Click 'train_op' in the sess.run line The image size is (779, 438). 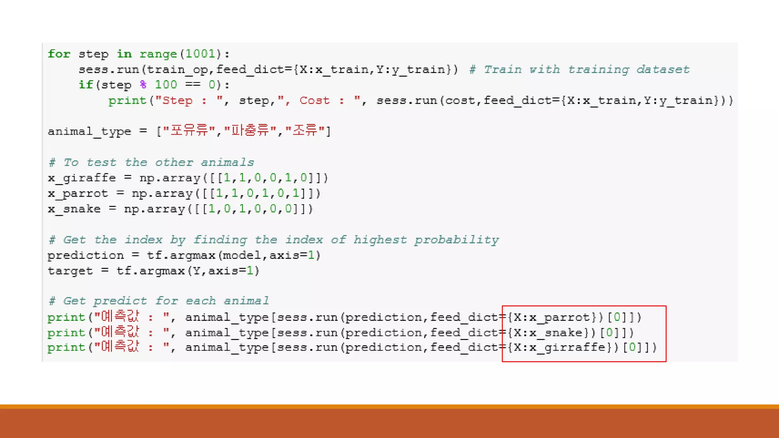(177, 70)
